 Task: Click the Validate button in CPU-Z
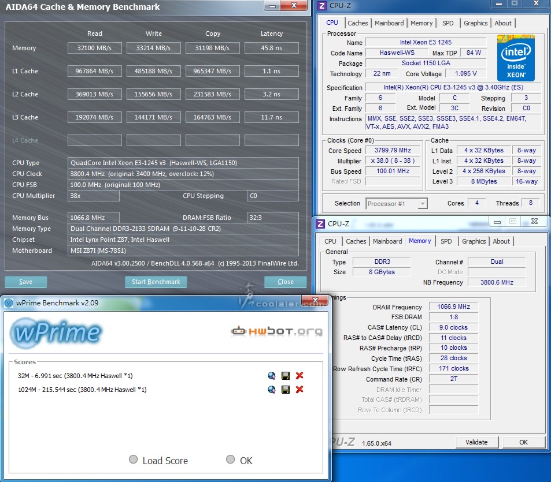click(x=477, y=442)
